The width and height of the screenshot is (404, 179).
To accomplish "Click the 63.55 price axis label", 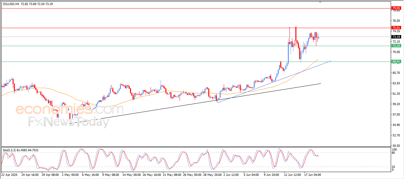I will (396, 83).
